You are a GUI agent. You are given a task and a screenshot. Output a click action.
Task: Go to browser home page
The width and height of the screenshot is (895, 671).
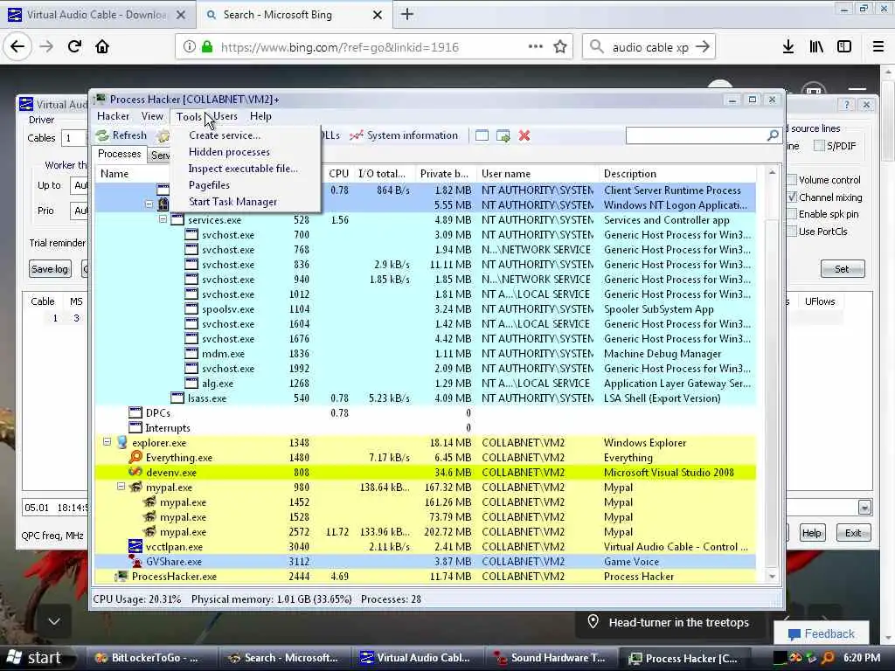point(102,47)
